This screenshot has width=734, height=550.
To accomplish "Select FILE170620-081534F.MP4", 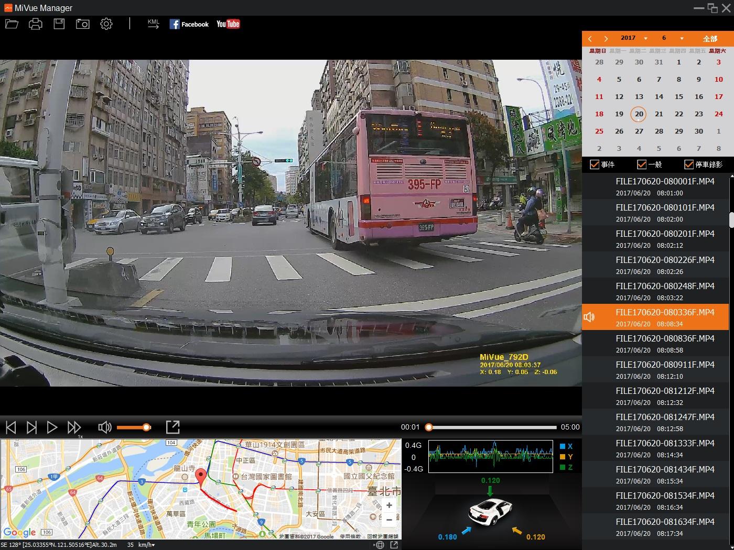I will tap(655, 501).
